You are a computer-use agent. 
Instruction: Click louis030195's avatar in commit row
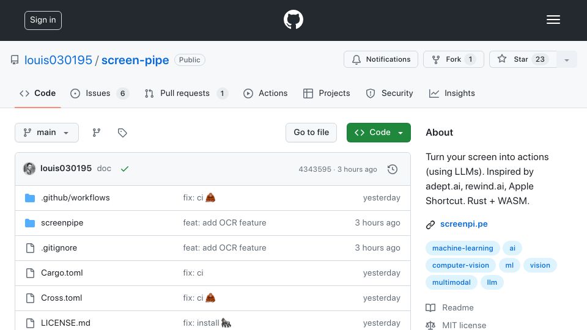point(29,169)
